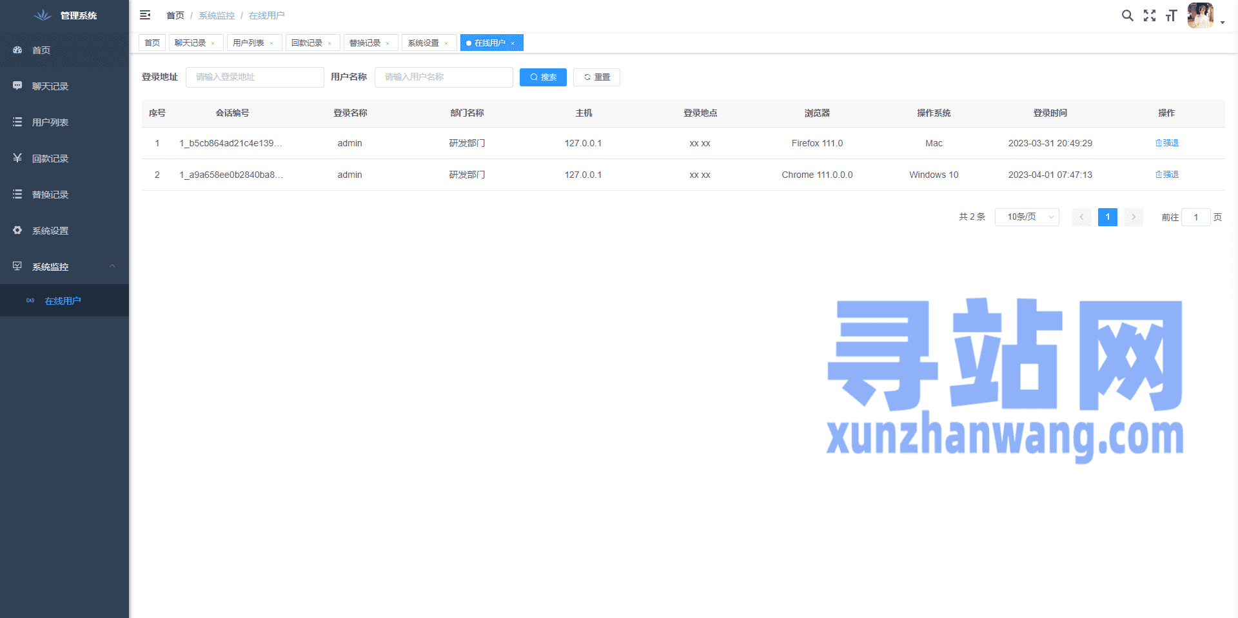Open the font size adjustment icon
Viewport: 1238px width, 618px height.
(x=1171, y=15)
